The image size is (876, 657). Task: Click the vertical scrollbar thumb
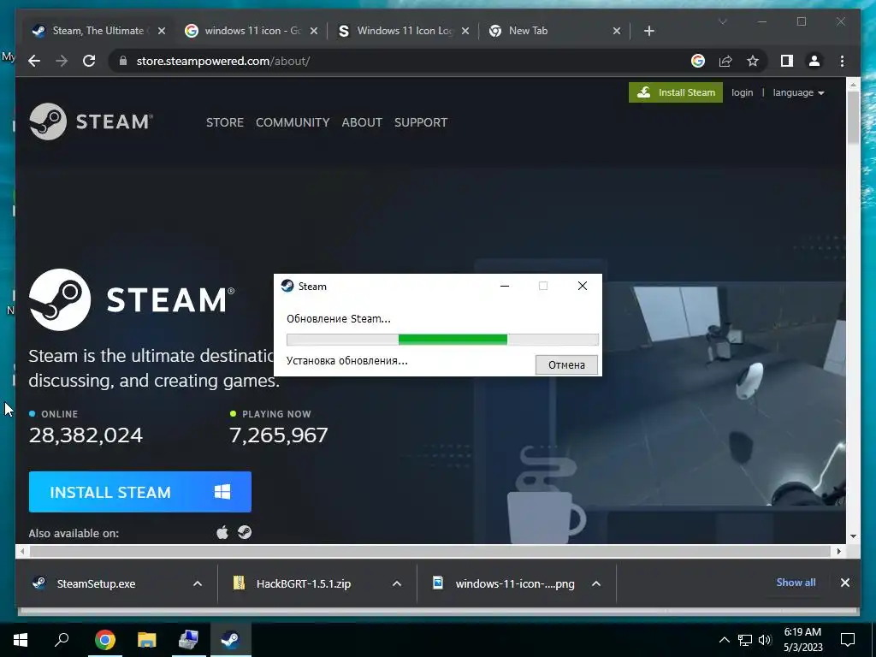[853, 117]
